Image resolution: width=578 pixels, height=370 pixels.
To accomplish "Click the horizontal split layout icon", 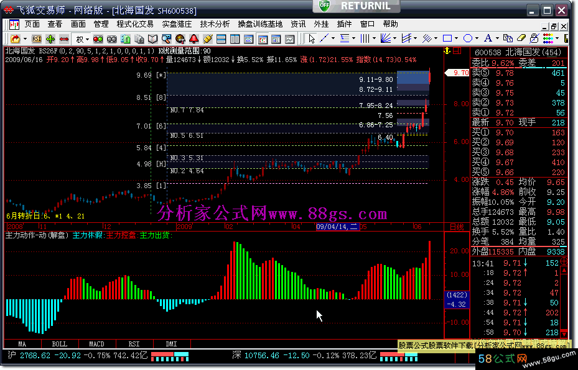I will tap(221, 38).
